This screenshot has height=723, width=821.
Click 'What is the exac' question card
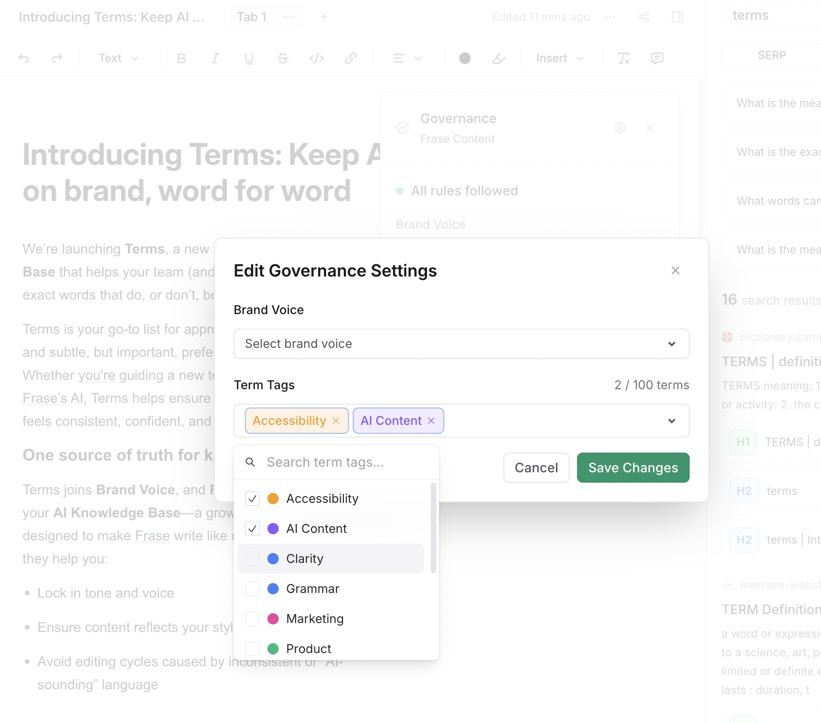pos(772,152)
